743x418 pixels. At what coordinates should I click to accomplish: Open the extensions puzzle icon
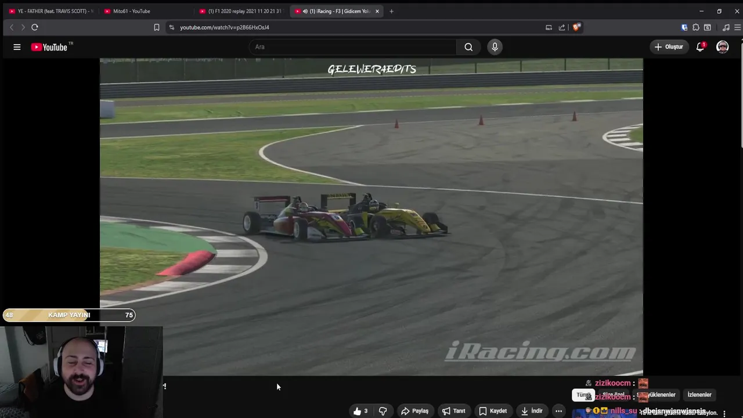tap(696, 27)
